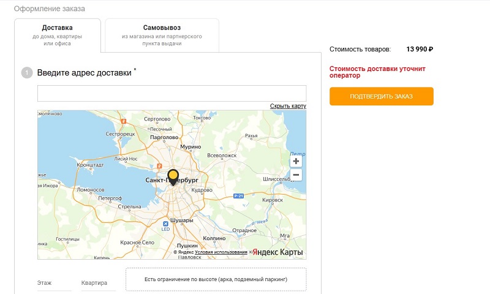The image size is (490, 294).
Task: Select the Оформление заказа heading
Action: coord(50,9)
